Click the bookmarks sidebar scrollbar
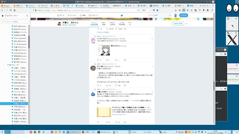Screen dimensions: 239x134 pyautogui.click(x=29, y=42)
